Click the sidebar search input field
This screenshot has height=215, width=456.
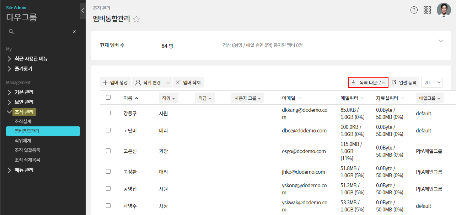(43, 32)
